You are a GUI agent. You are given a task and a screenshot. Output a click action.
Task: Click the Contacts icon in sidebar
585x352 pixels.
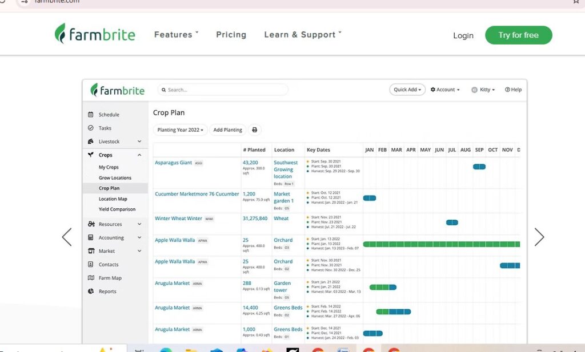(x=91, y=265)
